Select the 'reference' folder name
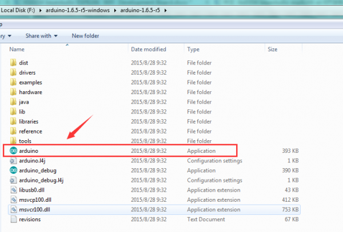This screenshot has width=343, height=232. tap(30, 131)
